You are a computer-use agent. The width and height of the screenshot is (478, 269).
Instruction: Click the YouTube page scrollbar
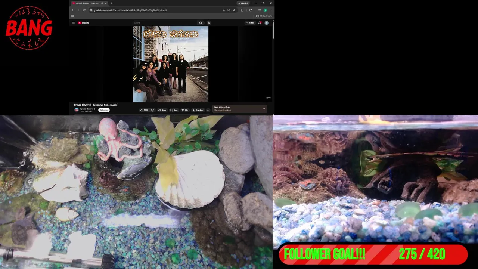coord(273,30)
